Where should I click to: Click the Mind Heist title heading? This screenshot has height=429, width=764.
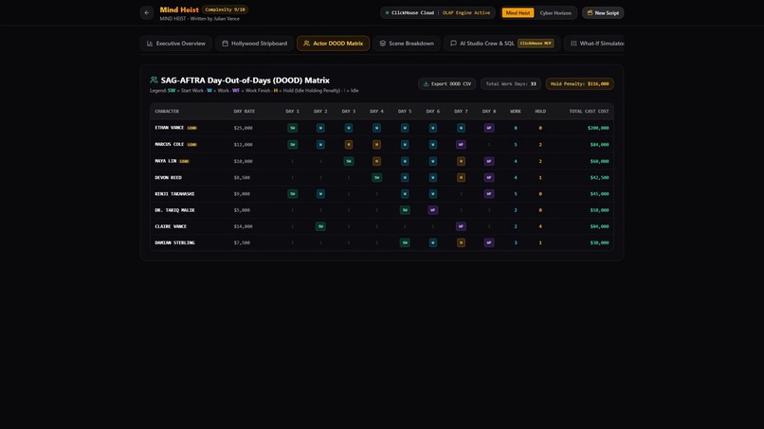click(x=179, y=9)
